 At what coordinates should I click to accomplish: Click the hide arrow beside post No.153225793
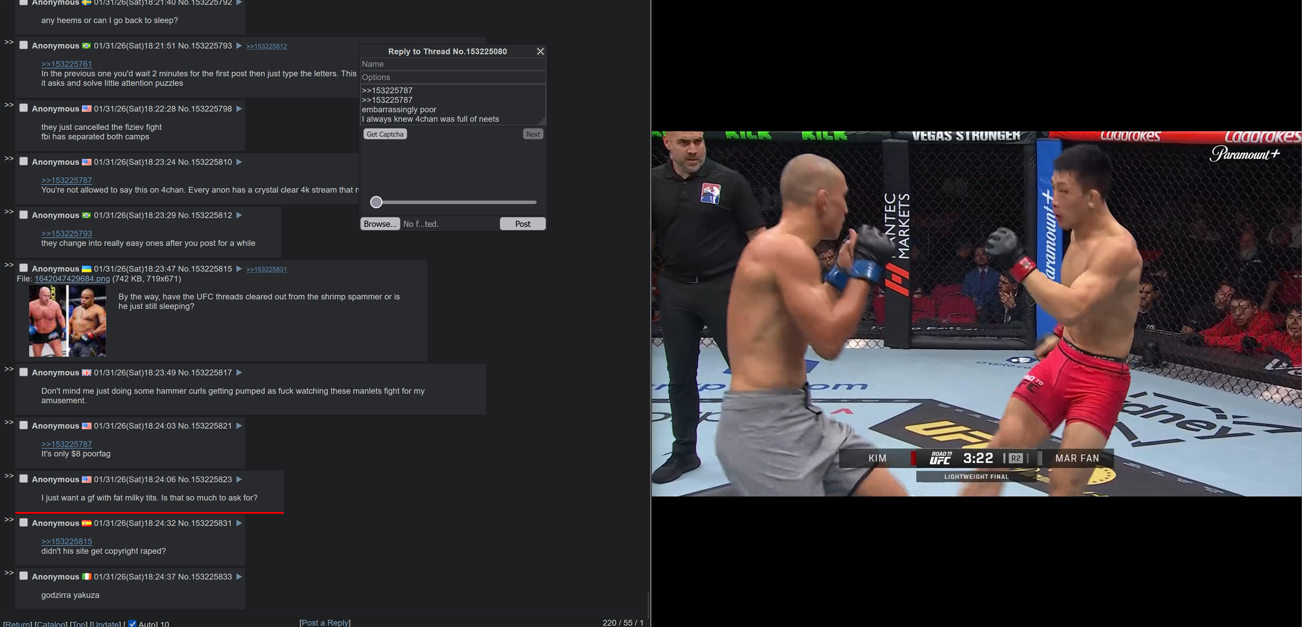coord(9,43)
